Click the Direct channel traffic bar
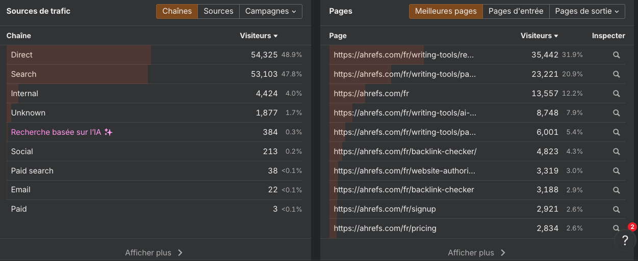The width and height of the screenshot is (638, 261). [79, 55]
